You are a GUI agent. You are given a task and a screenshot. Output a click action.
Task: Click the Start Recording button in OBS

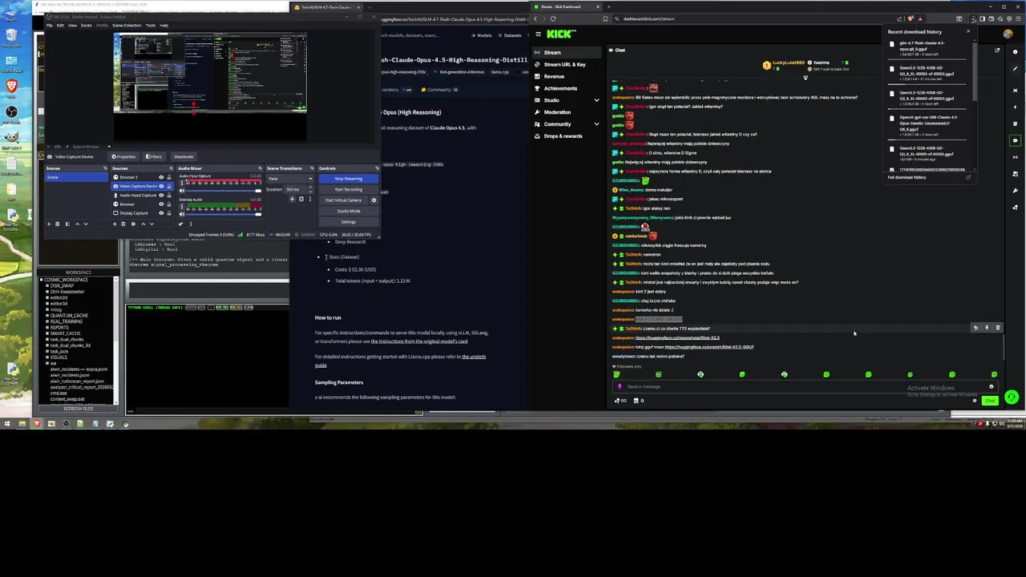point(349,190)
